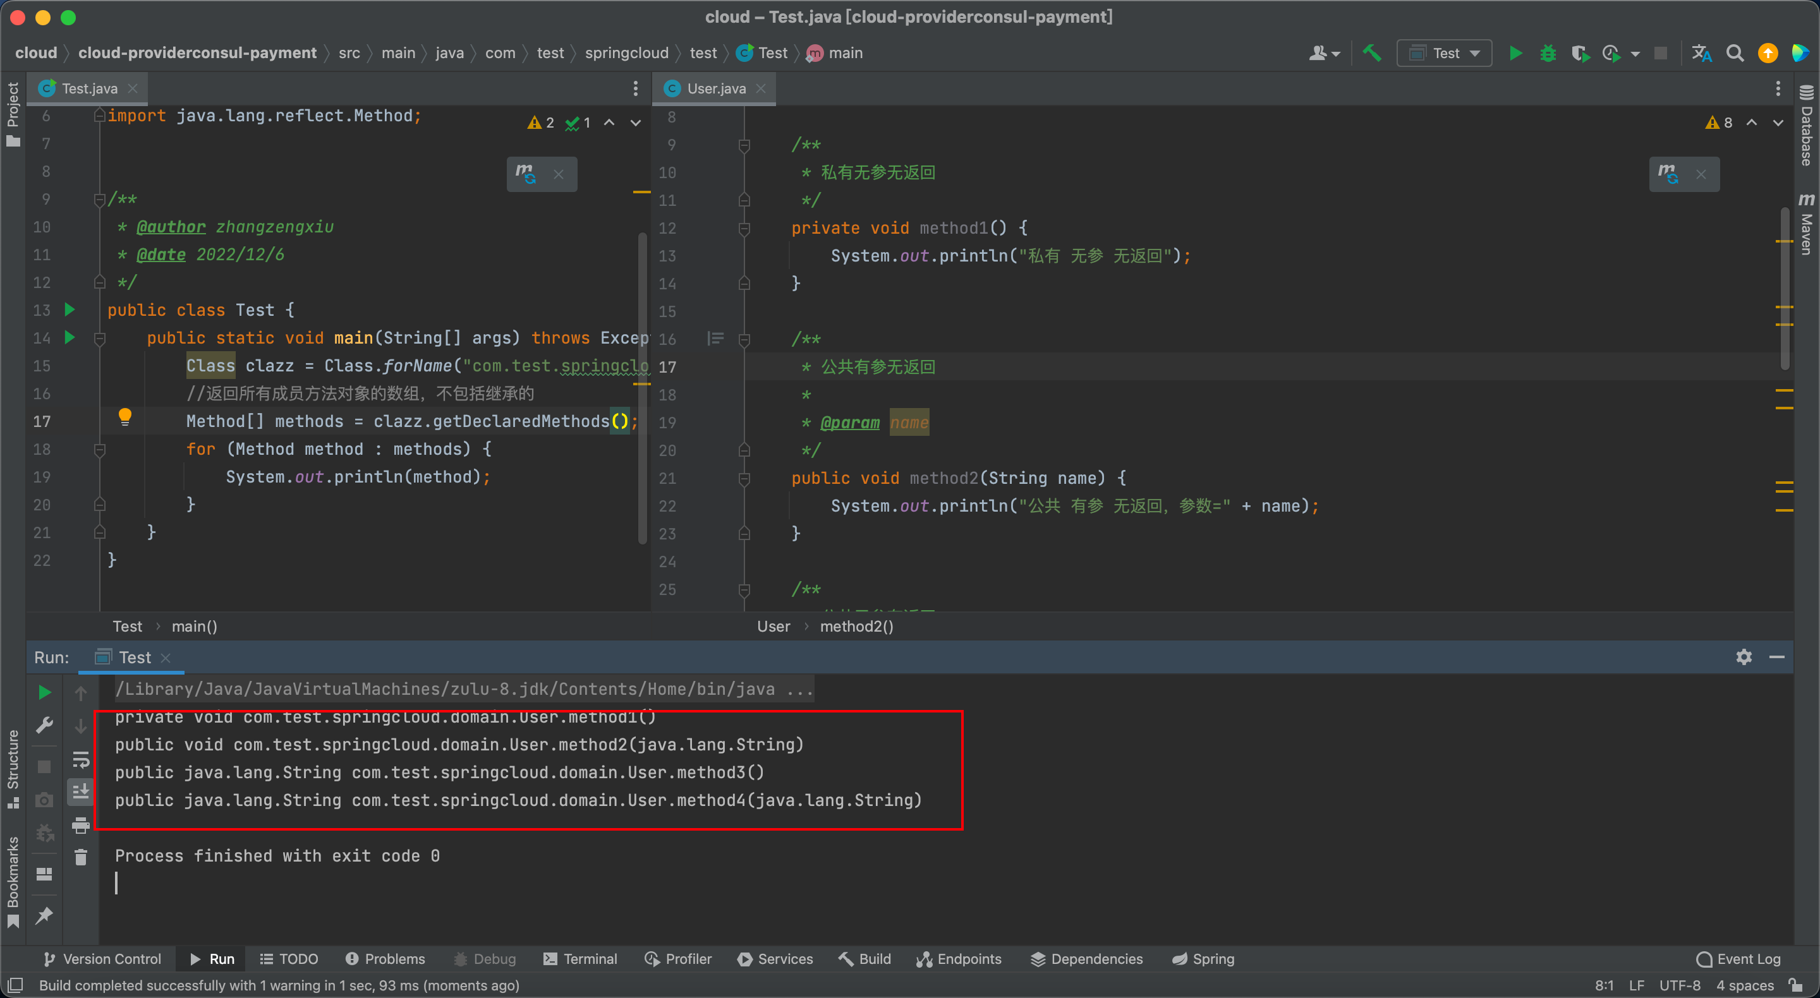Collapse the Javadoc fold at line 9 in Test.java

[x=100, y=200]
